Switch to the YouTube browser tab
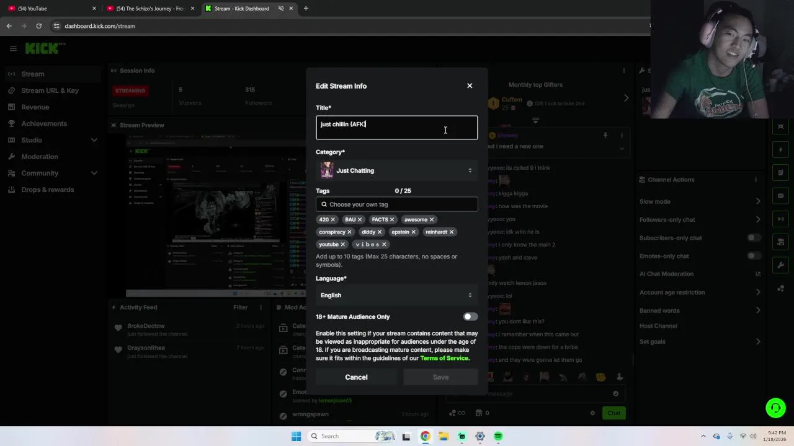Image resolution: width=794 pixels, height=446 pixels. pyautogui.click(x=50, y=9)
